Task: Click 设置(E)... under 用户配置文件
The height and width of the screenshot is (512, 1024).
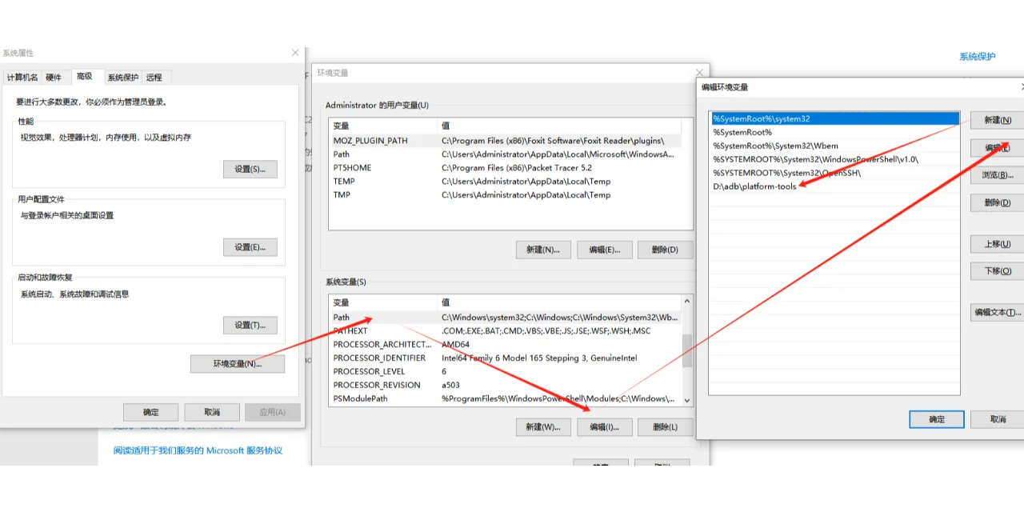Action: 250,247
